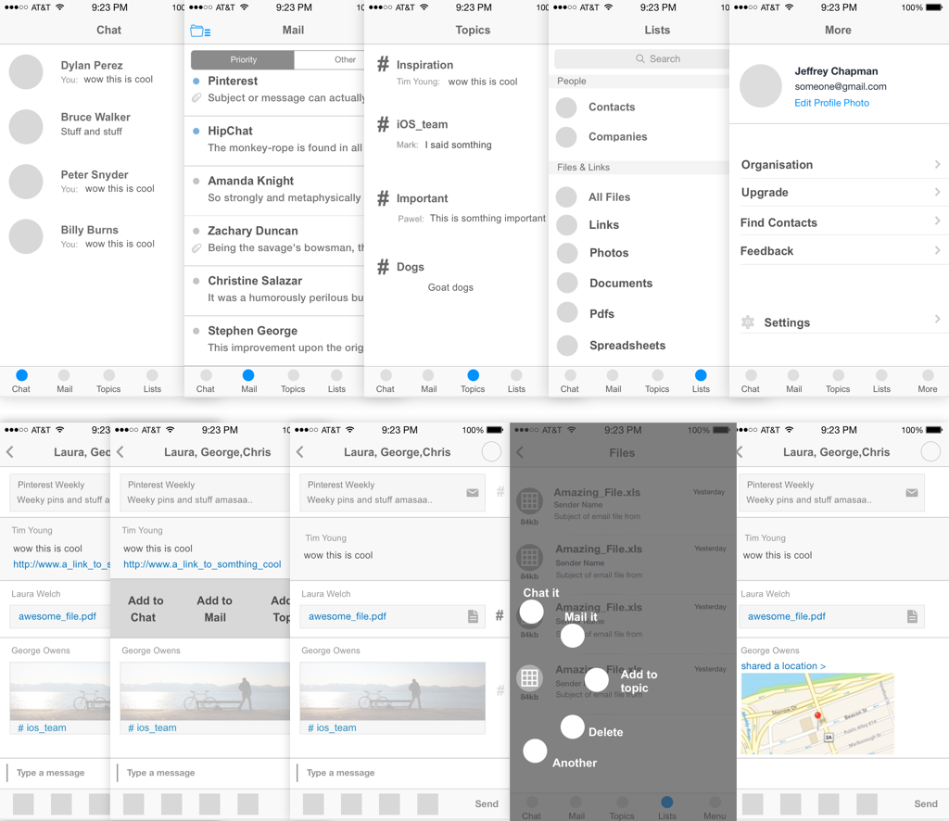Open Lists tab on the screen titled Chat
Image resolution: width=949 pixels, height=821 pixels.
[152, 381]
